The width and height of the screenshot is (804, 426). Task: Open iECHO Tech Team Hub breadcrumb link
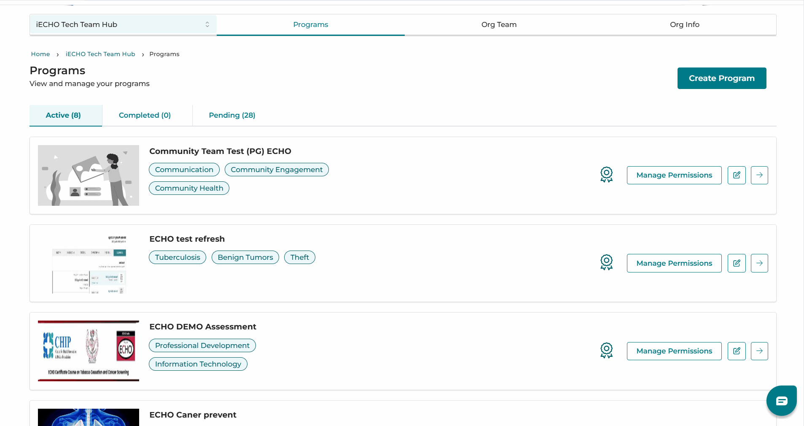tap(100, 54)
